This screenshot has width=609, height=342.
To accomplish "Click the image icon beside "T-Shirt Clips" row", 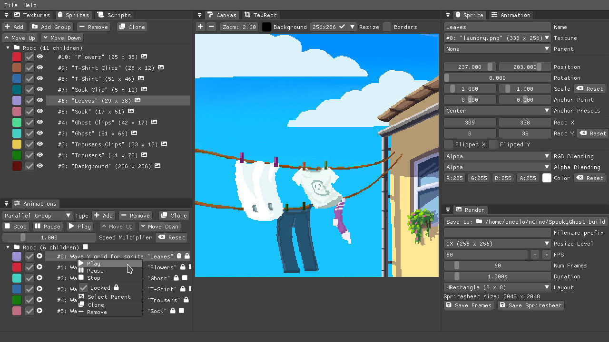I will [x=161, y=68].
